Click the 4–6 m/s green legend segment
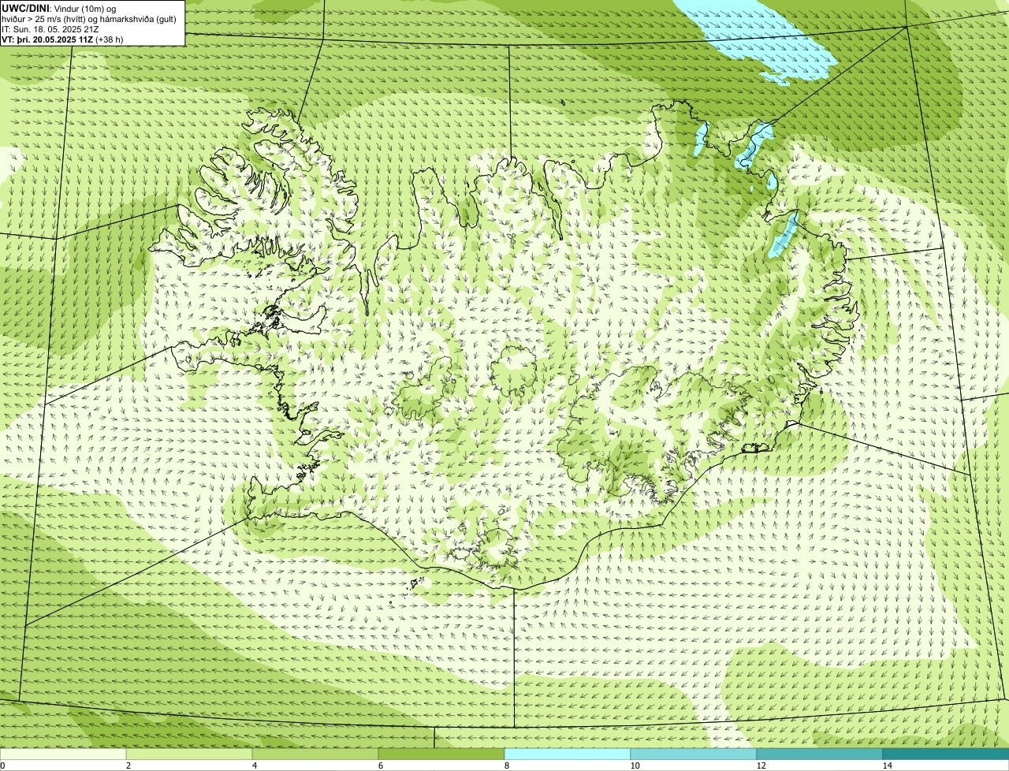Viewport: 1009px width, 771px height. tap(315, 754)
